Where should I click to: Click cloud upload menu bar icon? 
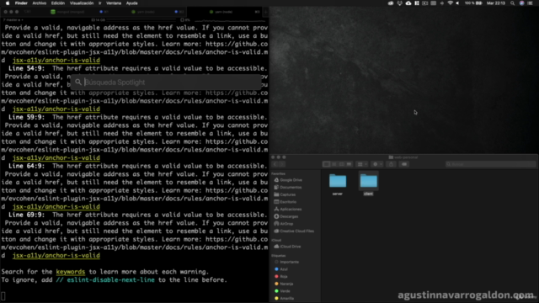pyautogui.click(x=408, y=3)
